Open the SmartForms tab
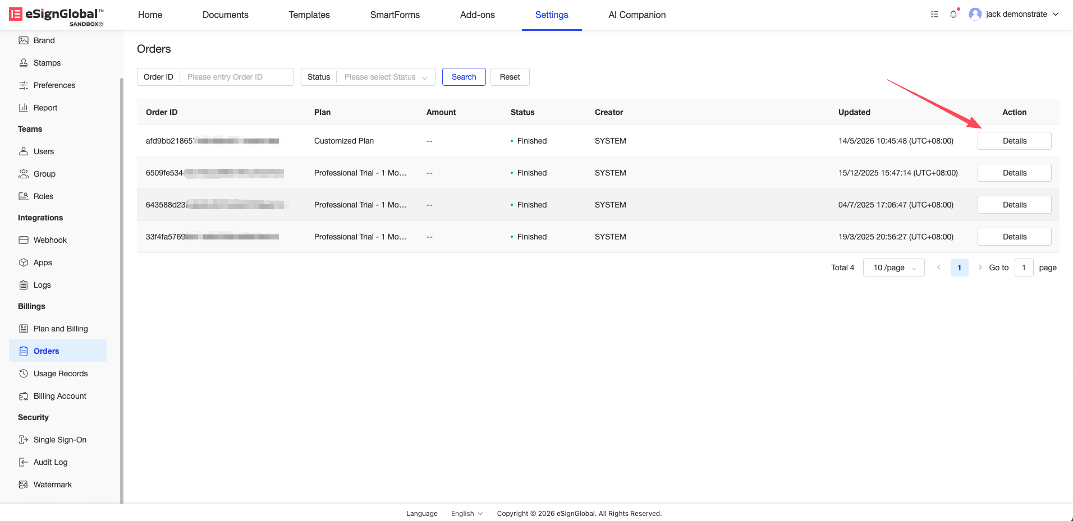 395,15
